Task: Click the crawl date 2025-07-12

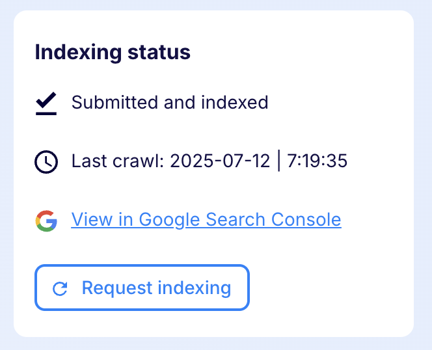Action: coord(220,161)
